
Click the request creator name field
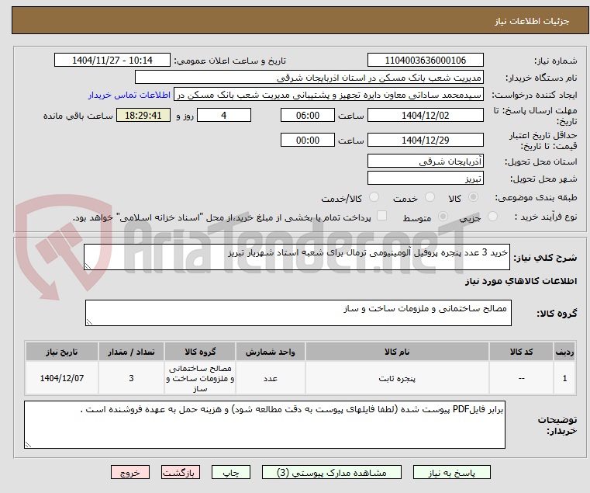[x=329, y=95]
